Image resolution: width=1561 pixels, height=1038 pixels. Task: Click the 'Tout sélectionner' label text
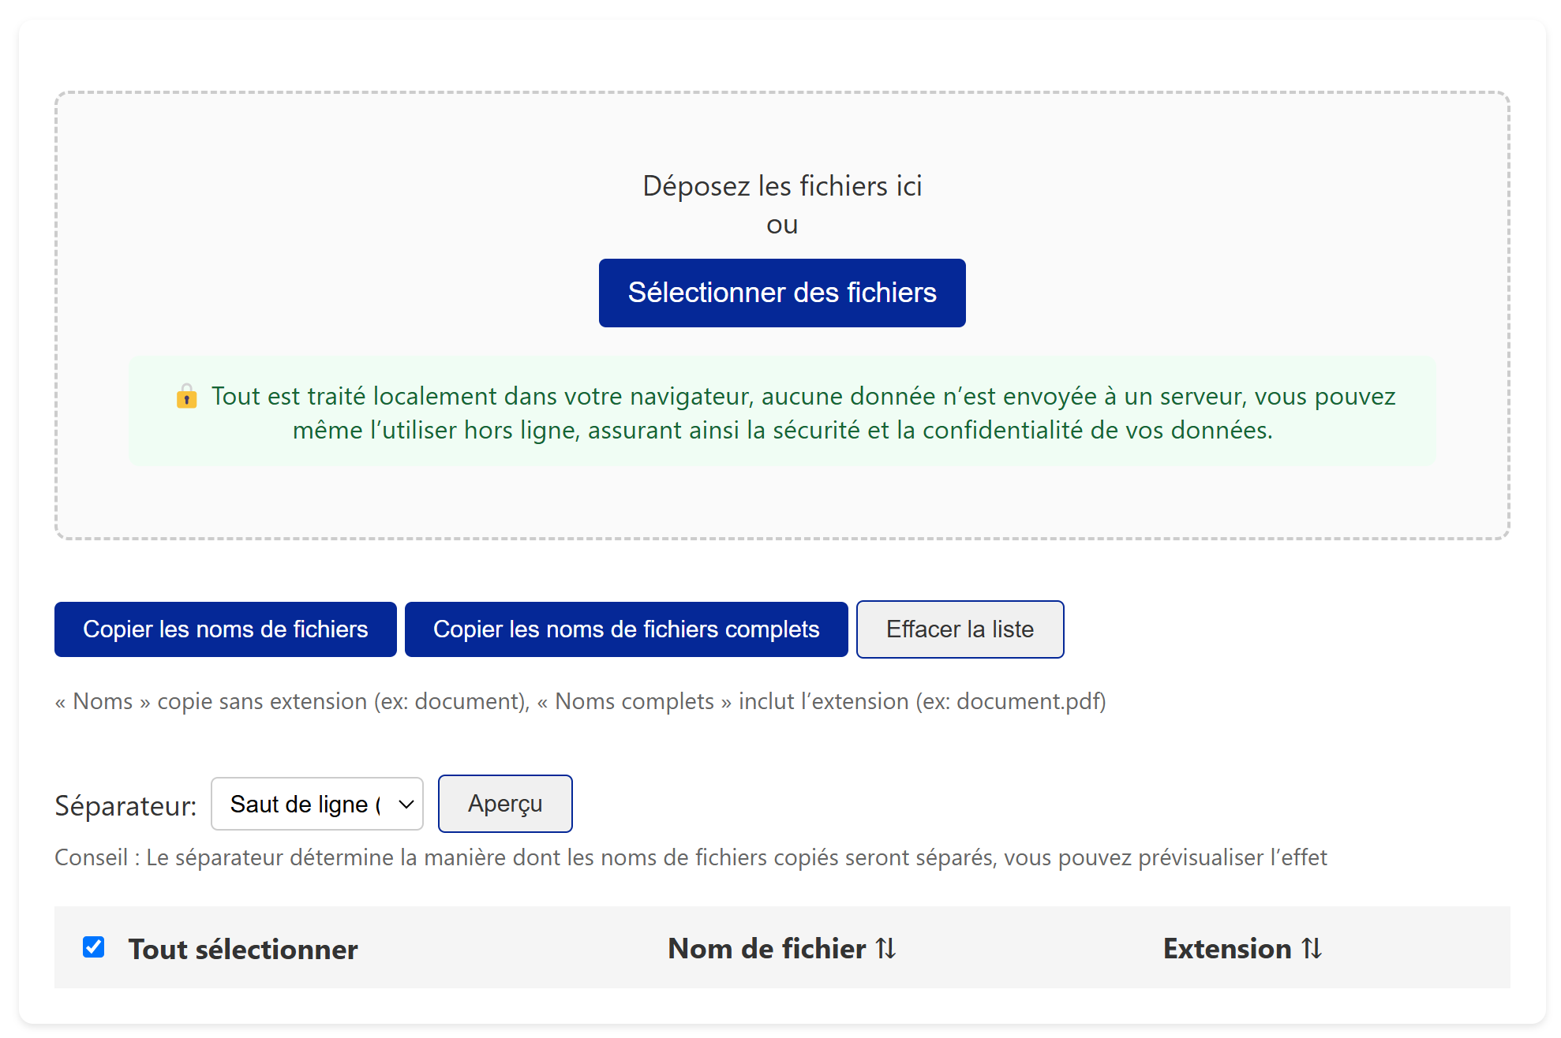point(243,949)
